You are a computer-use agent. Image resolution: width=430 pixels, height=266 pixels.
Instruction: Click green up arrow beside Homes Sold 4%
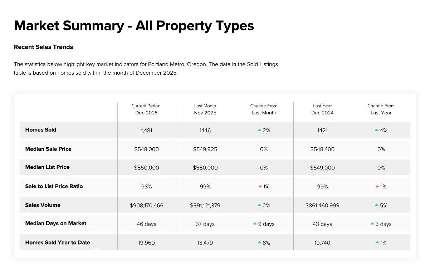[x=377, y=130]
